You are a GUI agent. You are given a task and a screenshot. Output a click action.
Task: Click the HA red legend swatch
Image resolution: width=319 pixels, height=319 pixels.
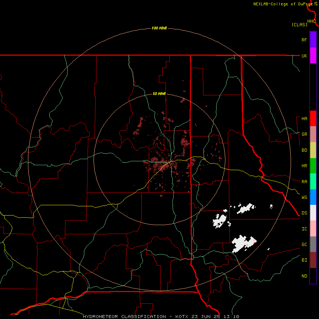tap(313, 118)
